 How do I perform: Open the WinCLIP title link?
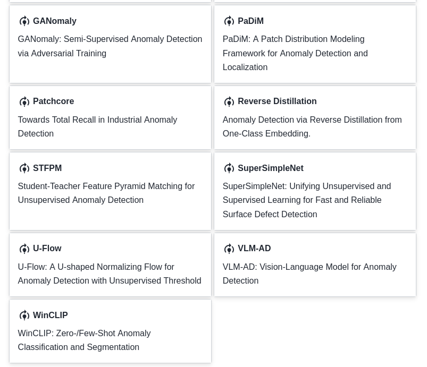point(50,315)
